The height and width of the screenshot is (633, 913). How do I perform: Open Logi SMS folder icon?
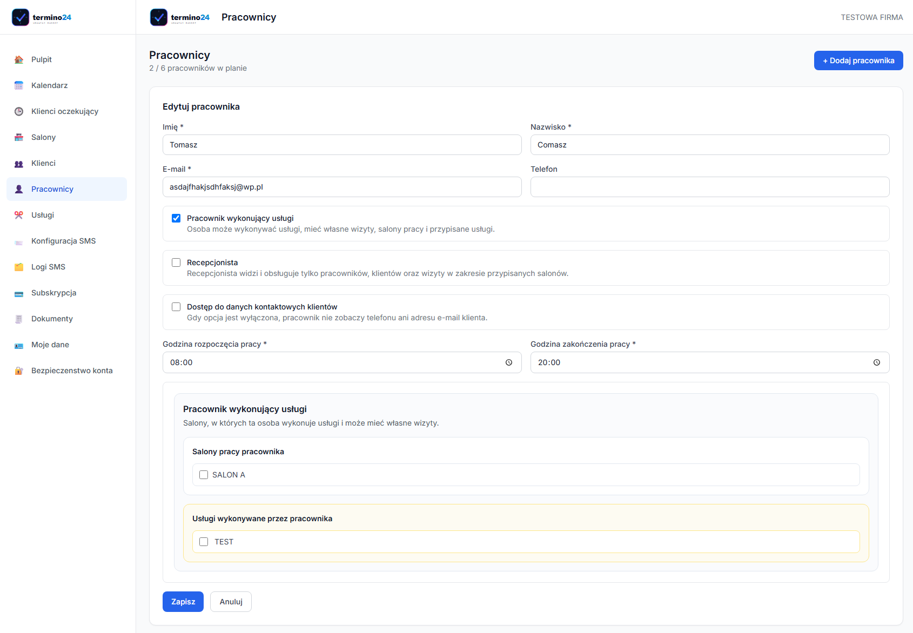[x=19, y=267]
